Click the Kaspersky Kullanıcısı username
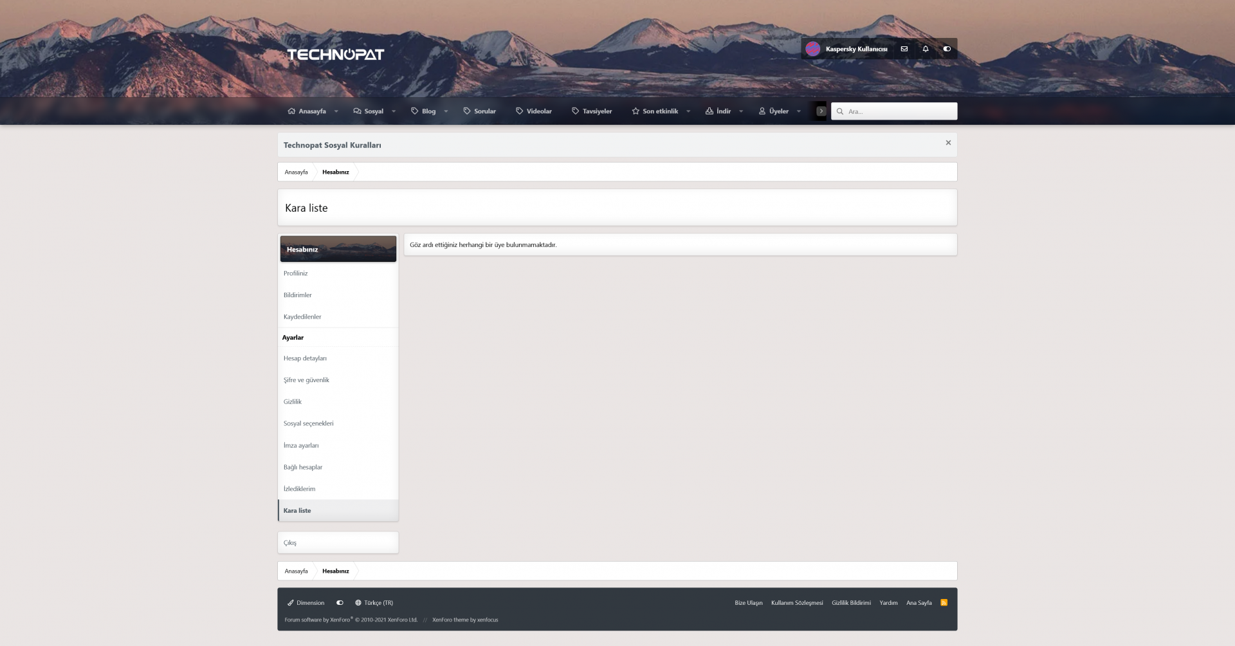The height and width of the screenshot is (646, 1235). point(857,49)
